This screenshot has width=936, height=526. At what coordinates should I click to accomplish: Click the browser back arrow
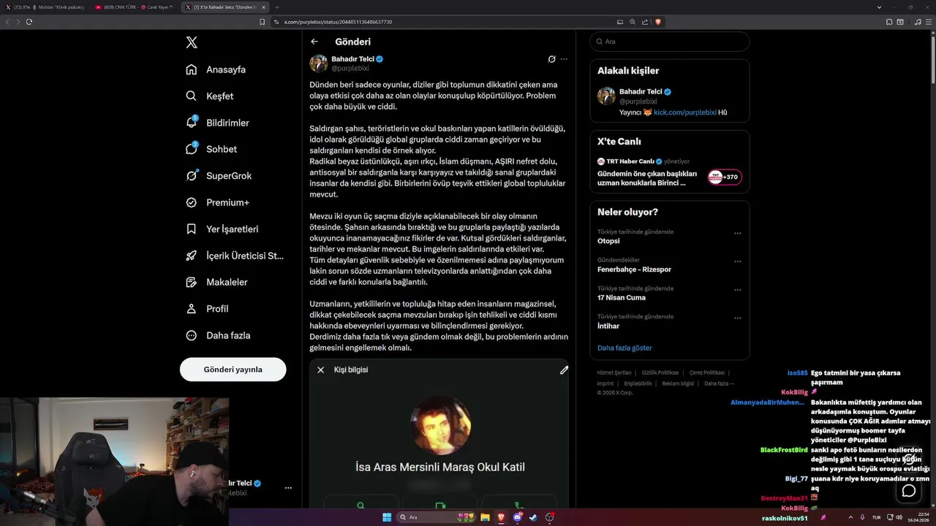[7, 22]
